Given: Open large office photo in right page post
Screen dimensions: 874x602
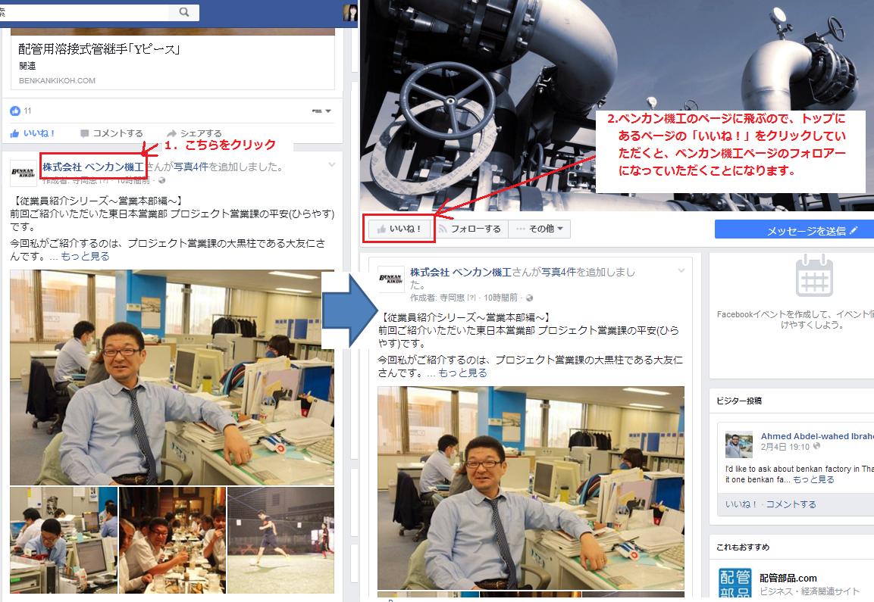Looking at the screenshot, I should coord(531,488).
